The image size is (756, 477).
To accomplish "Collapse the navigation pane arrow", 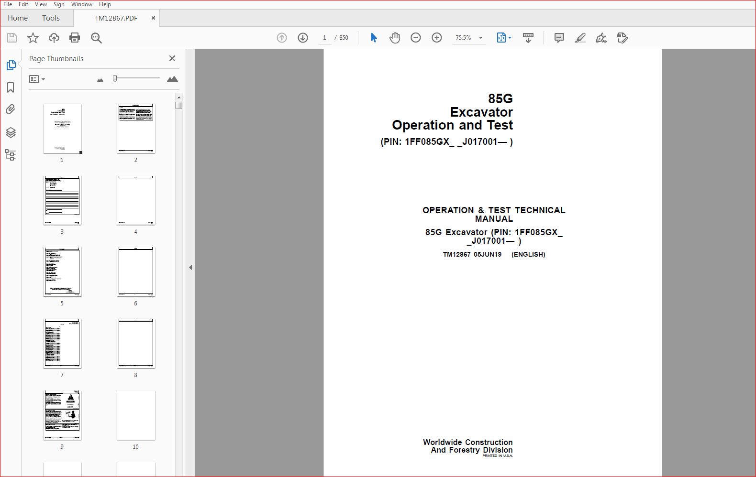I will click(x=190, y=268).
